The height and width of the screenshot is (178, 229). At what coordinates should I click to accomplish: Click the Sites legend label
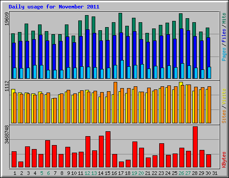pos(224,117)
